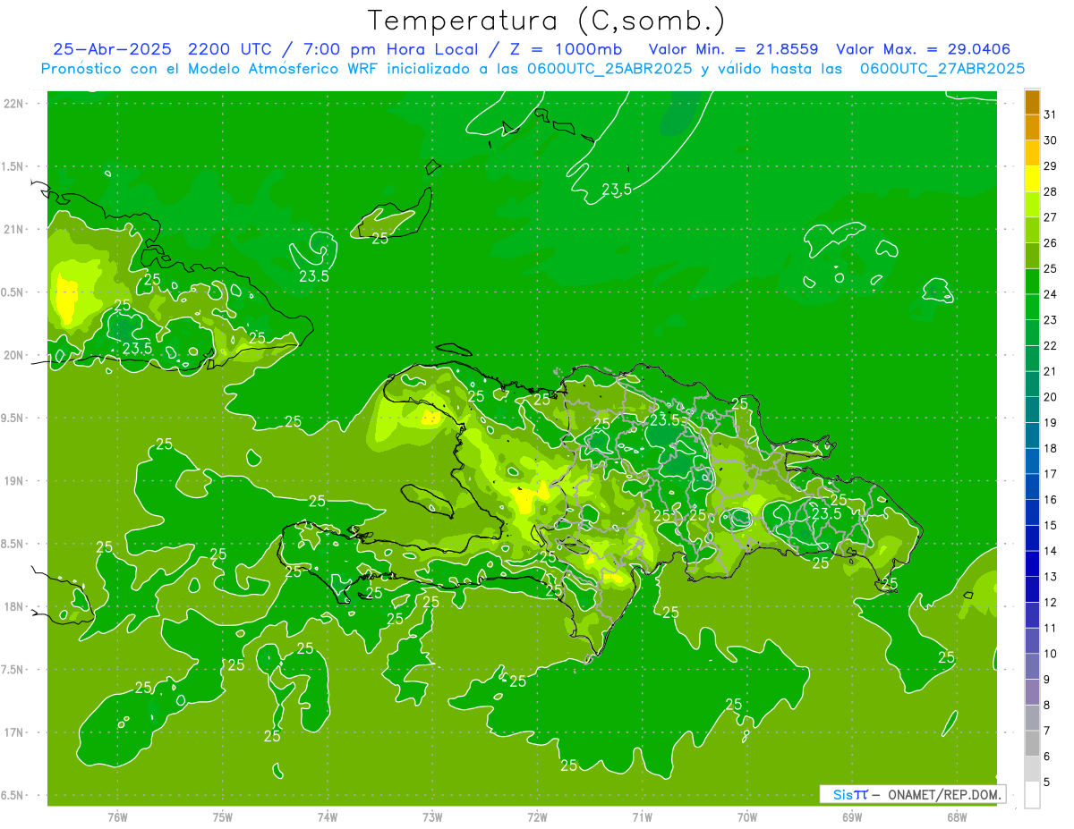Click the latitude axis label '18N'

click(14, 607)
